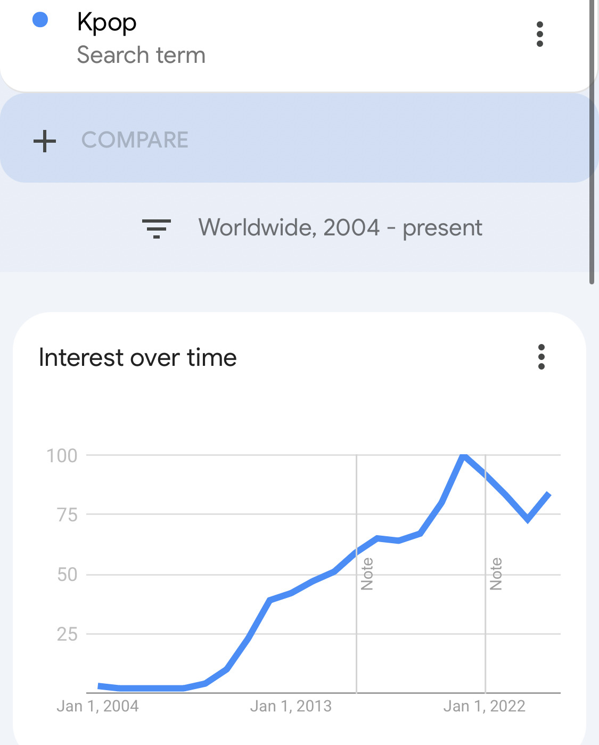Click the Note marker near Jan 1, 2022
This screenshot has width=599, height=745.
496,574
